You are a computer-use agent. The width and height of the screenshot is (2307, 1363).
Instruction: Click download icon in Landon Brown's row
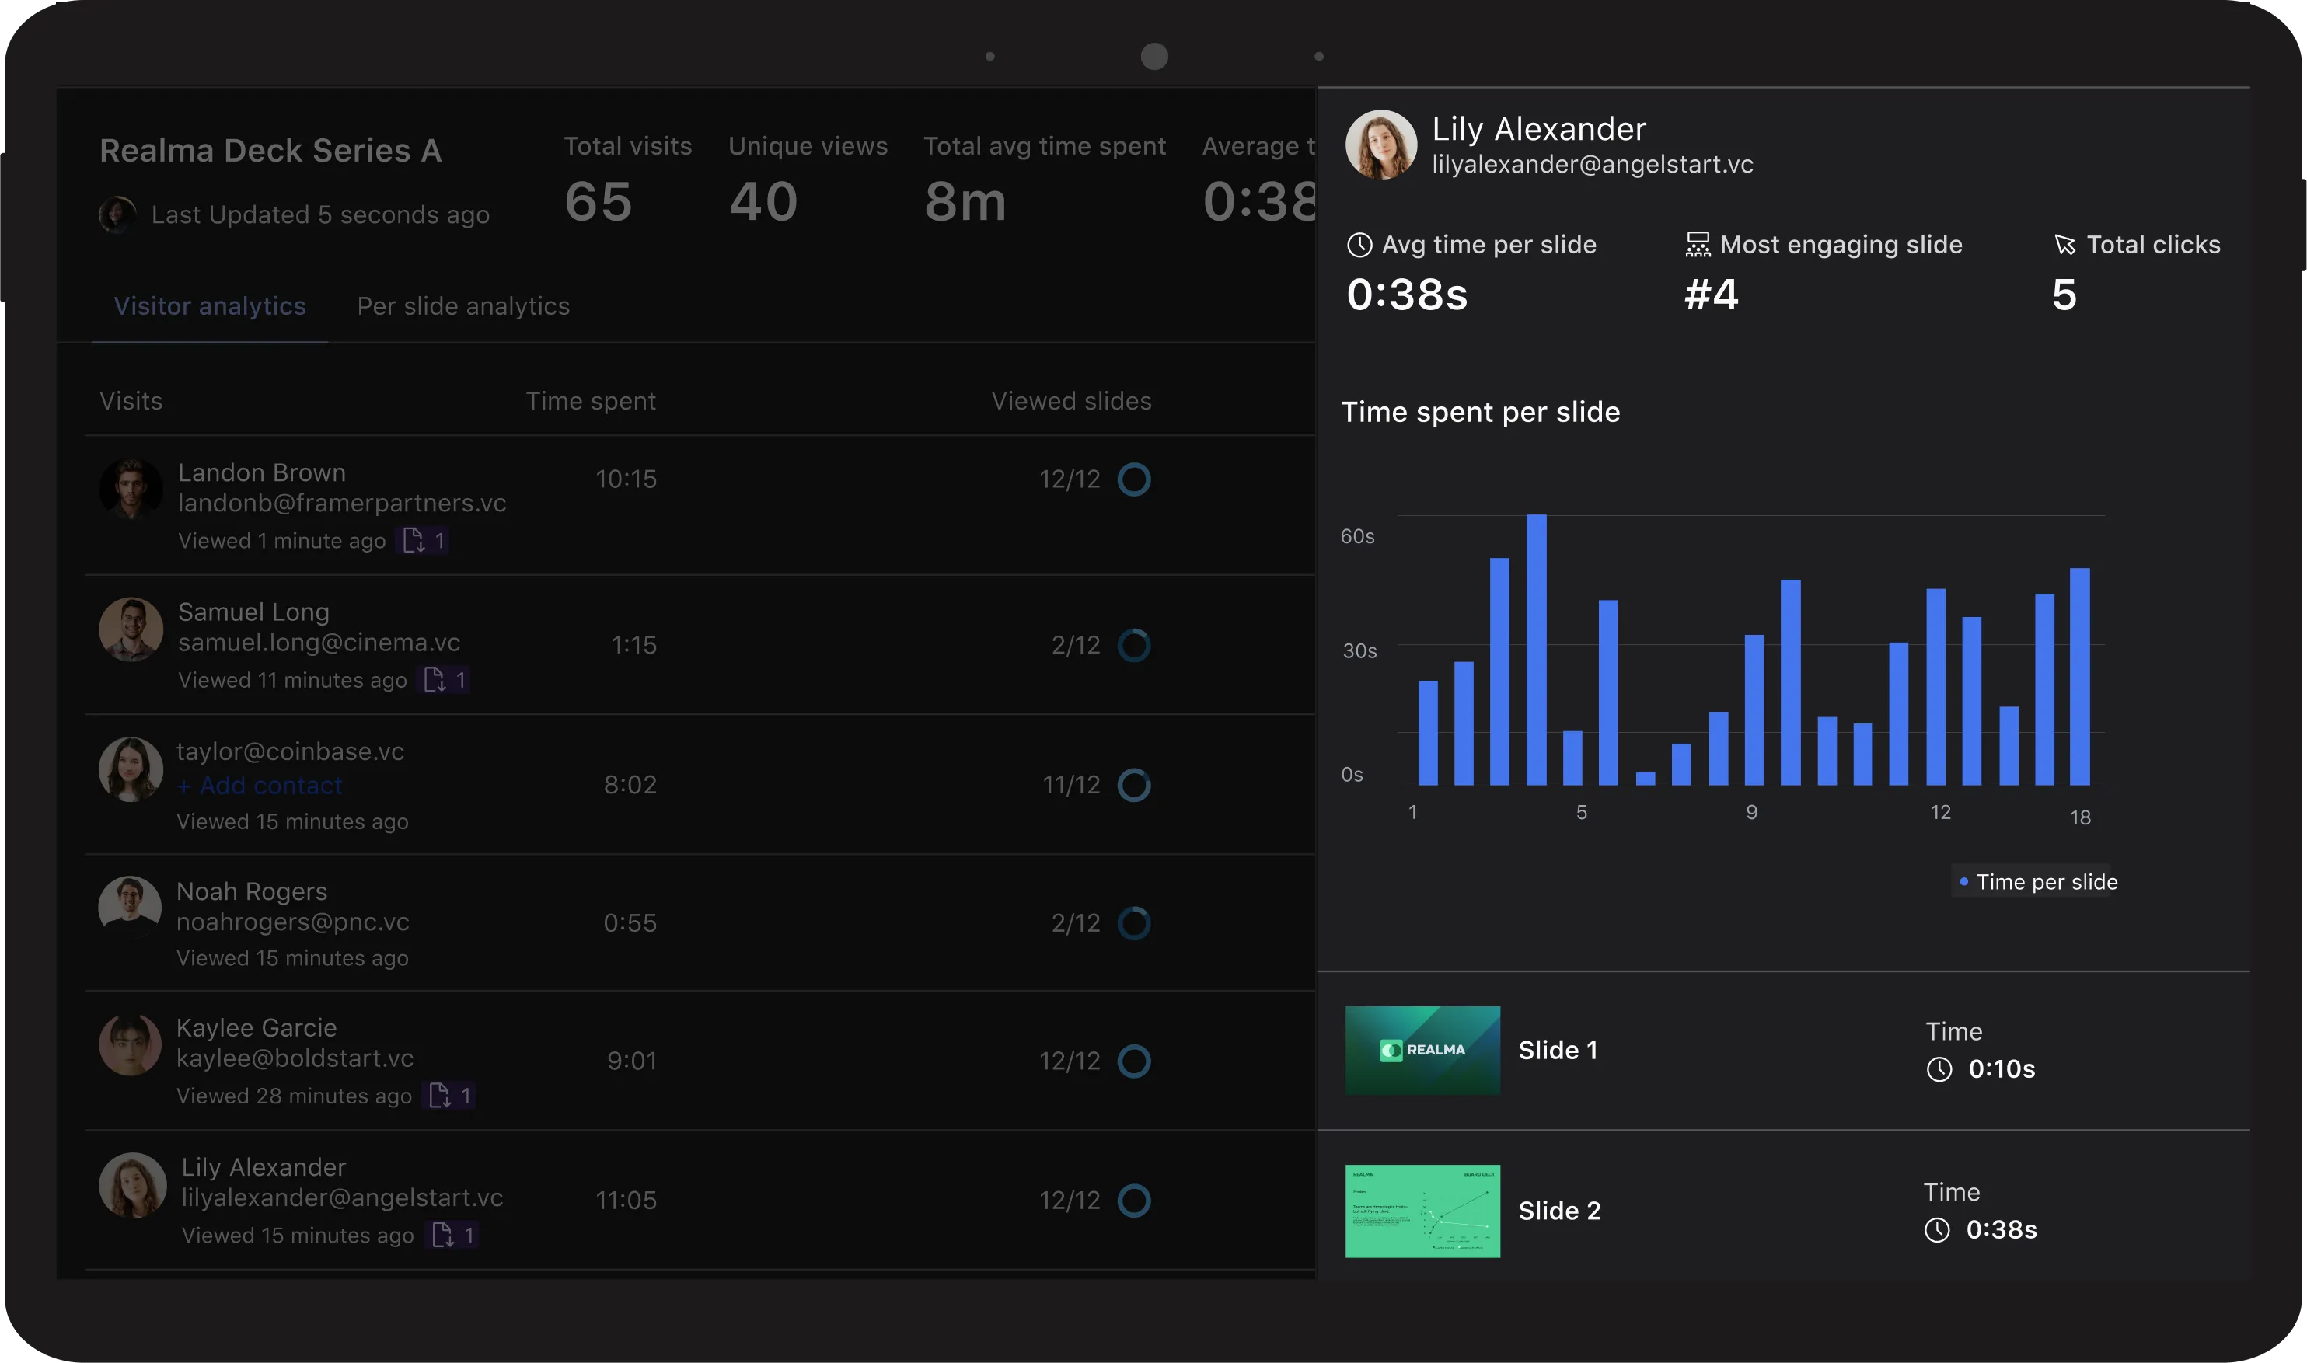pos(414,540)
